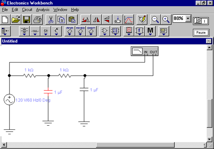
Task: Click the horizontal scrollbar thumb
Action: click(x=135, y=145)
